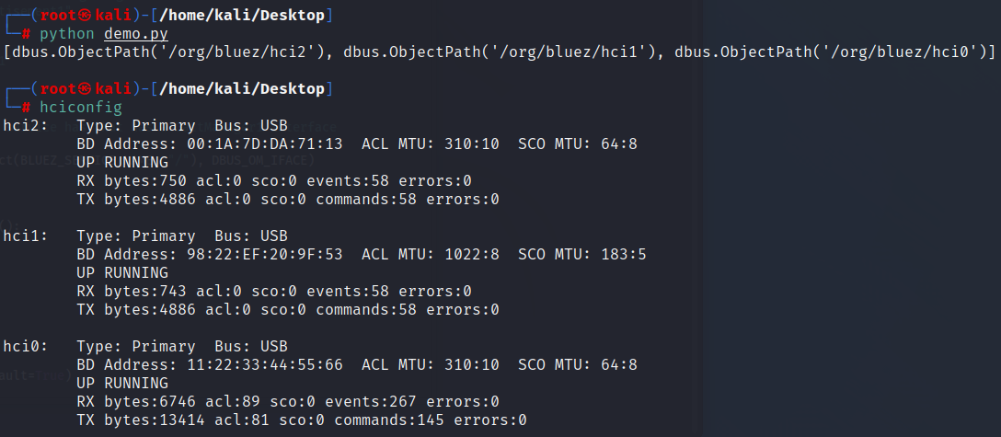This screenshot has height=437, width=1001.
Task: Click the skull icon in second prompt
Action: [86, 88]
